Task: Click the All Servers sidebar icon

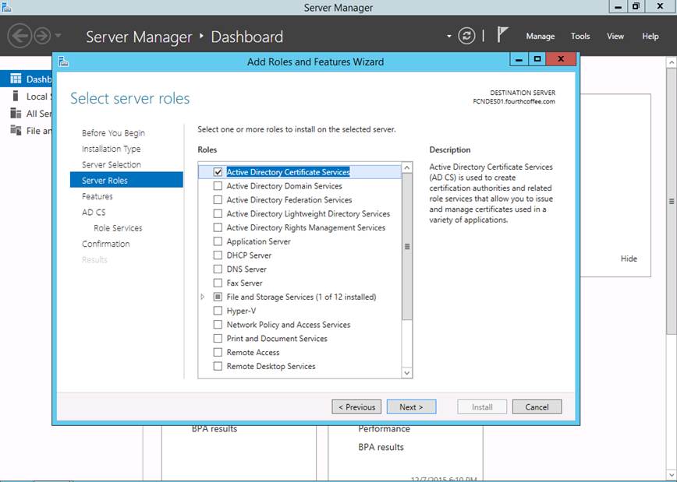Action: 16,113
